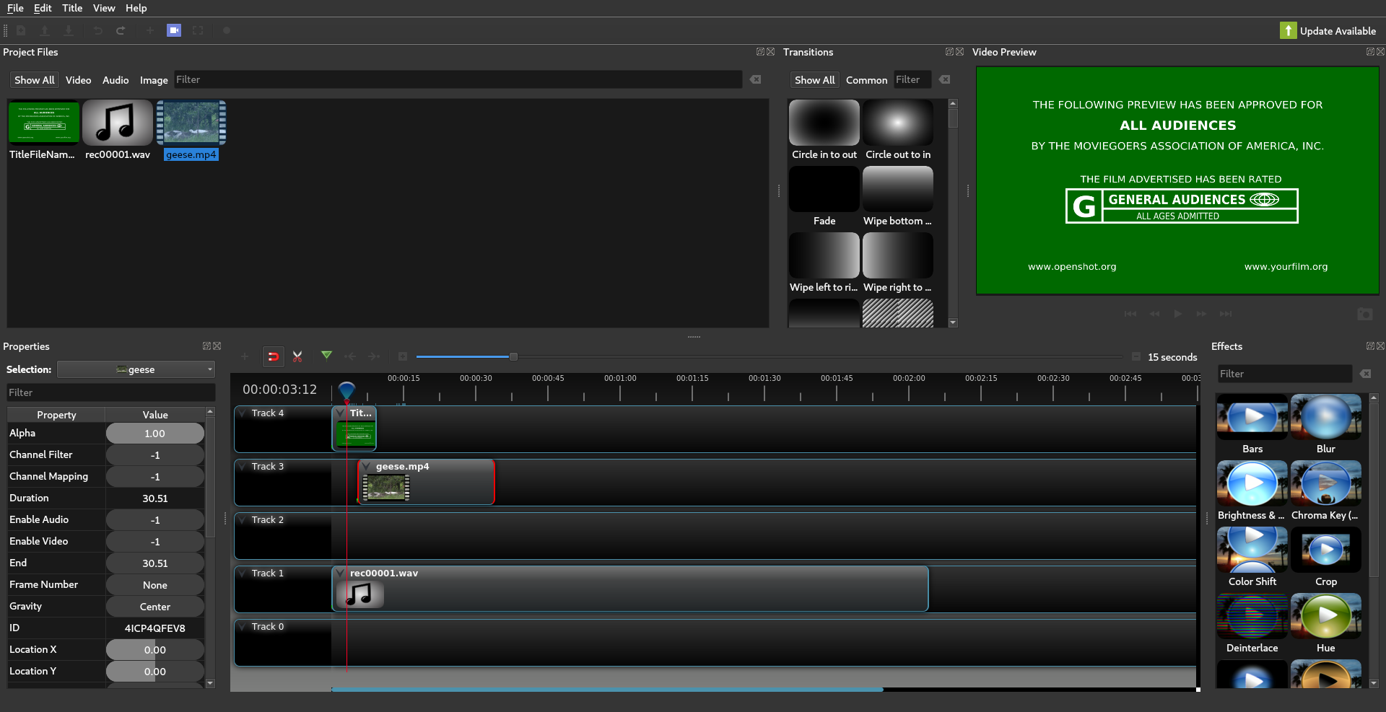Select the Hue effect icon
Screen dimensions: 1386x712
click(1325, 616)
